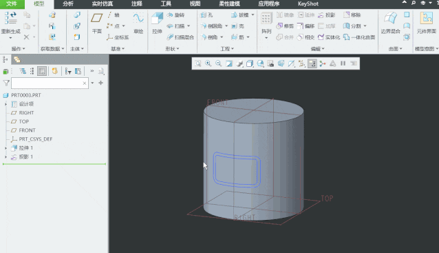Select the 倒圆角 round tool
This screenshot has height=253, width=439.
(212, 26)
